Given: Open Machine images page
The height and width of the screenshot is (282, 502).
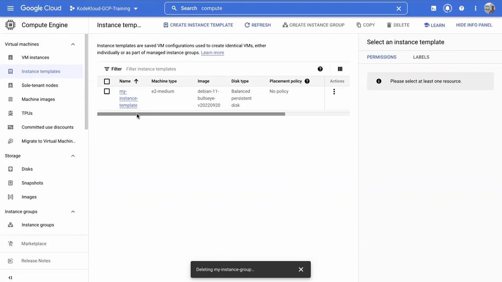Looking at the screenshot, I should [x=38, y=99].
